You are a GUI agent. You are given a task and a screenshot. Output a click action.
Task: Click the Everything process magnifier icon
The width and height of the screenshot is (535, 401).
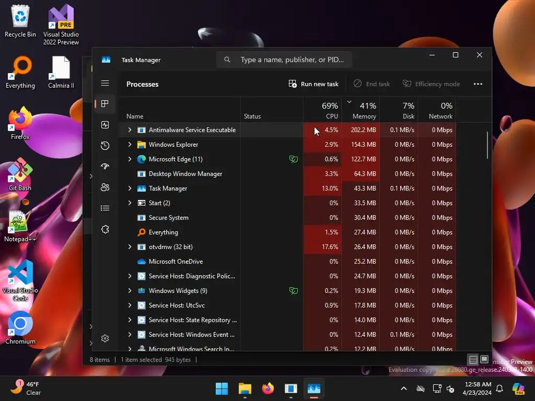pyautogui.click(x=141, y=232)
